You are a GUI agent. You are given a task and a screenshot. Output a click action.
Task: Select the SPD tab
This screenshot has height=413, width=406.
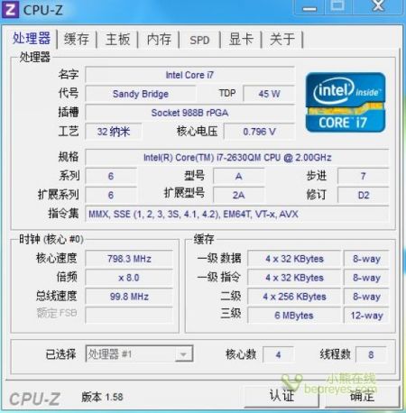coord(199,40)
